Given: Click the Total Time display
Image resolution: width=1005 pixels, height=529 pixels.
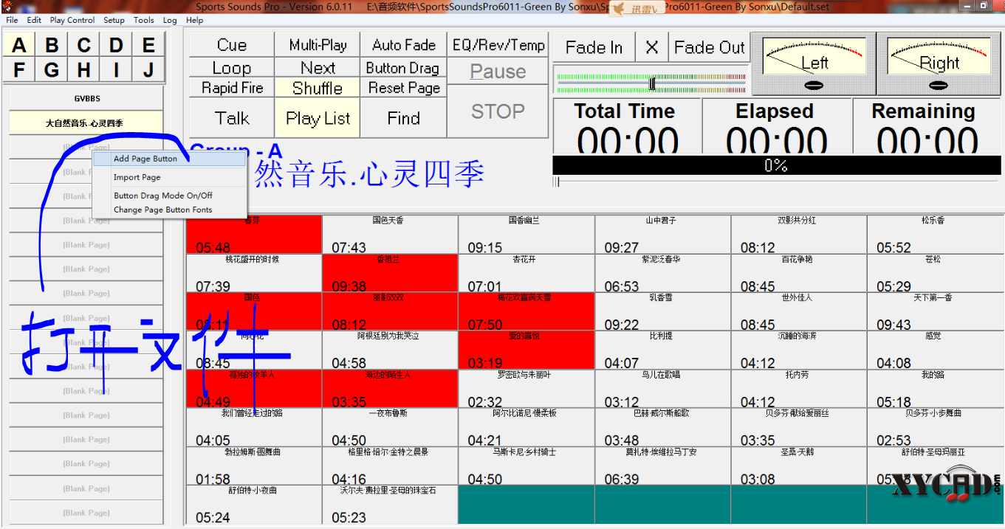Looking at the screenshot, I should tap(625, 126).
